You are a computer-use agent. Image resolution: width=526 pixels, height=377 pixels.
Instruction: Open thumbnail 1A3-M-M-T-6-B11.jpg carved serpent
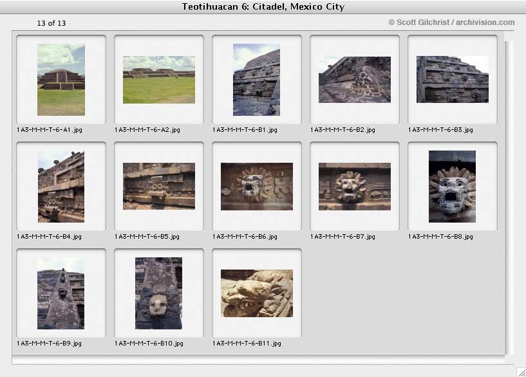[x=257, y=293]
